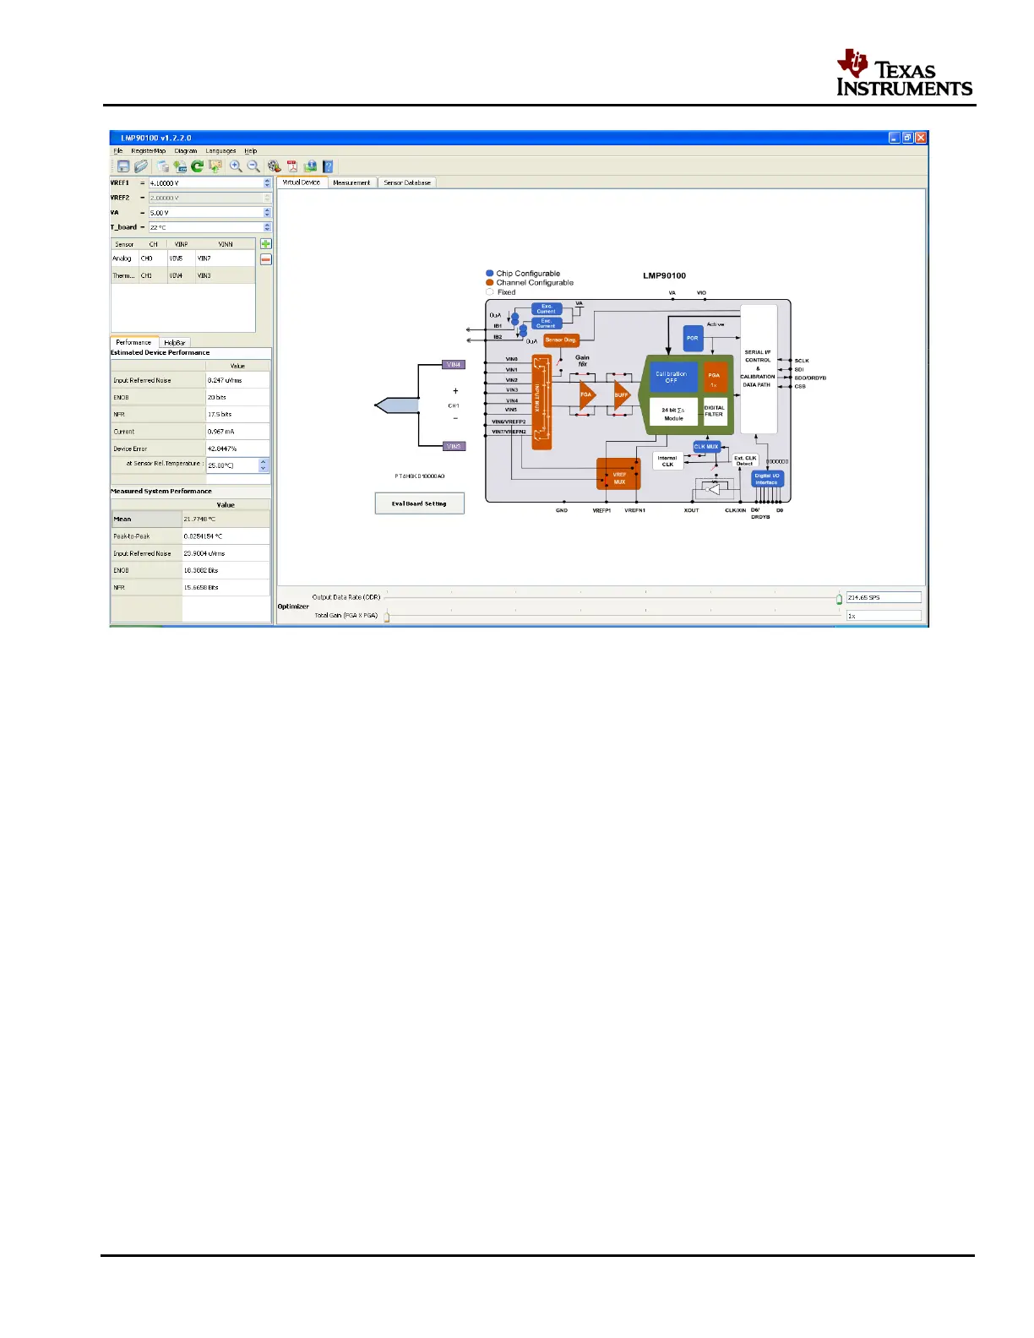Click the Output Data Rate slider handle
Image resolution: width=1034 pixels, height=1338 pixels.
tap(839, 599)
